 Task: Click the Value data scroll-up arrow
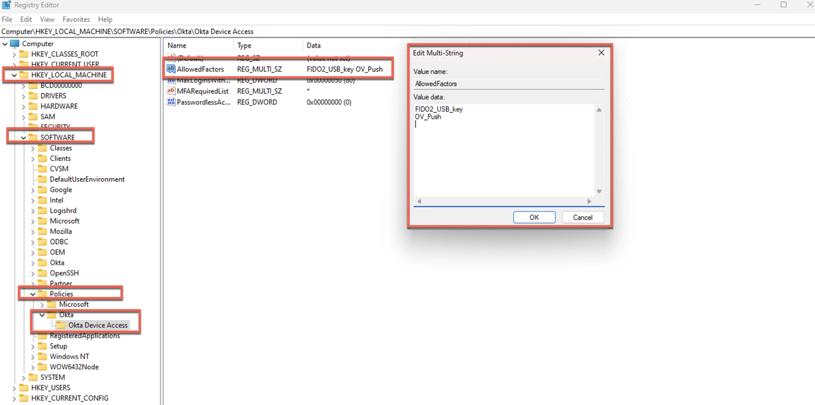pyautogui.click(x=599, y=110)
